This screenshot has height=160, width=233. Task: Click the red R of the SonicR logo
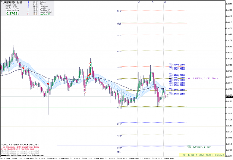point(28,14)
